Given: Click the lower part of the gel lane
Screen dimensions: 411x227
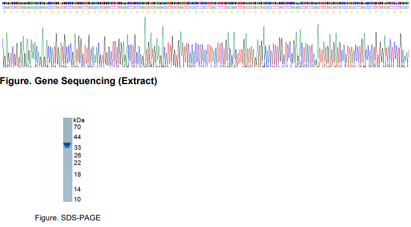Looking at the screenshot, I should pyautogui.click(x=67, y=183).
